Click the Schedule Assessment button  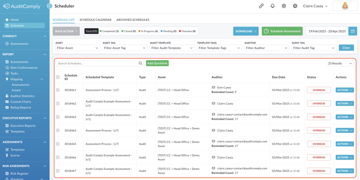coord(282,31)
